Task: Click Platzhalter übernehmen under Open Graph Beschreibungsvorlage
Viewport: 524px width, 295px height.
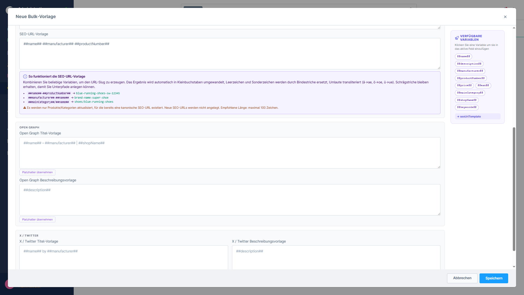Action: click(x=37, y=220)
